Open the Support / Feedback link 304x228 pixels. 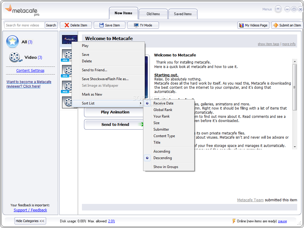(30, 210)
